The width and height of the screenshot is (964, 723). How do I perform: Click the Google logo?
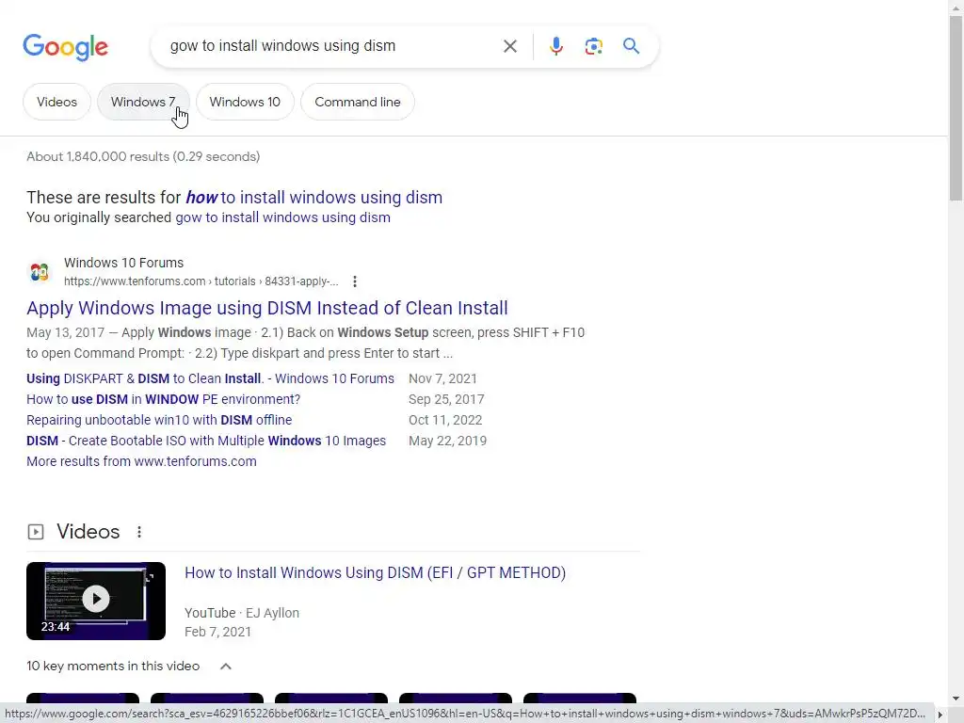coord(65,47)
